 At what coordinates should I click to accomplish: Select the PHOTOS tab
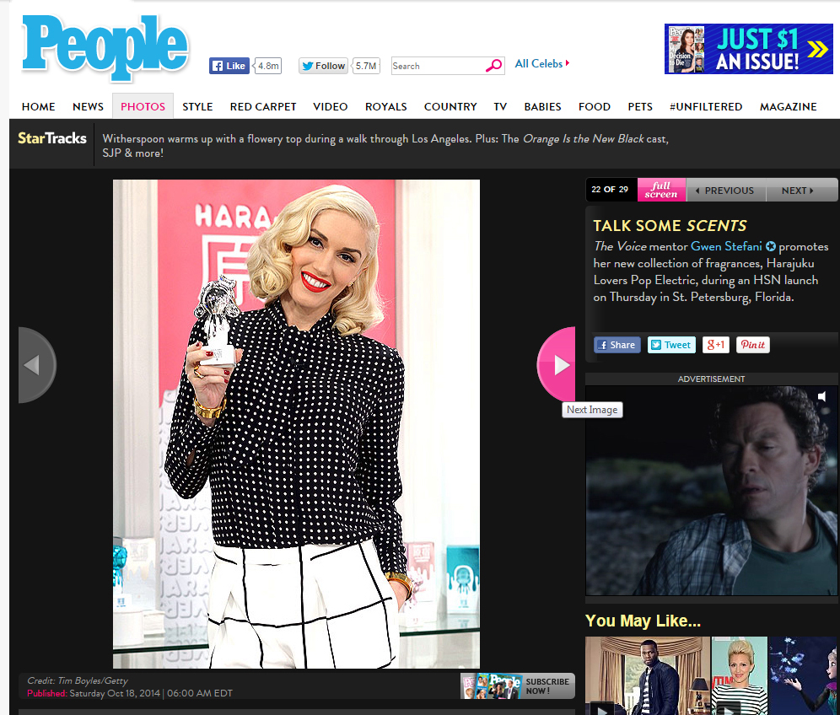(143, 106)
